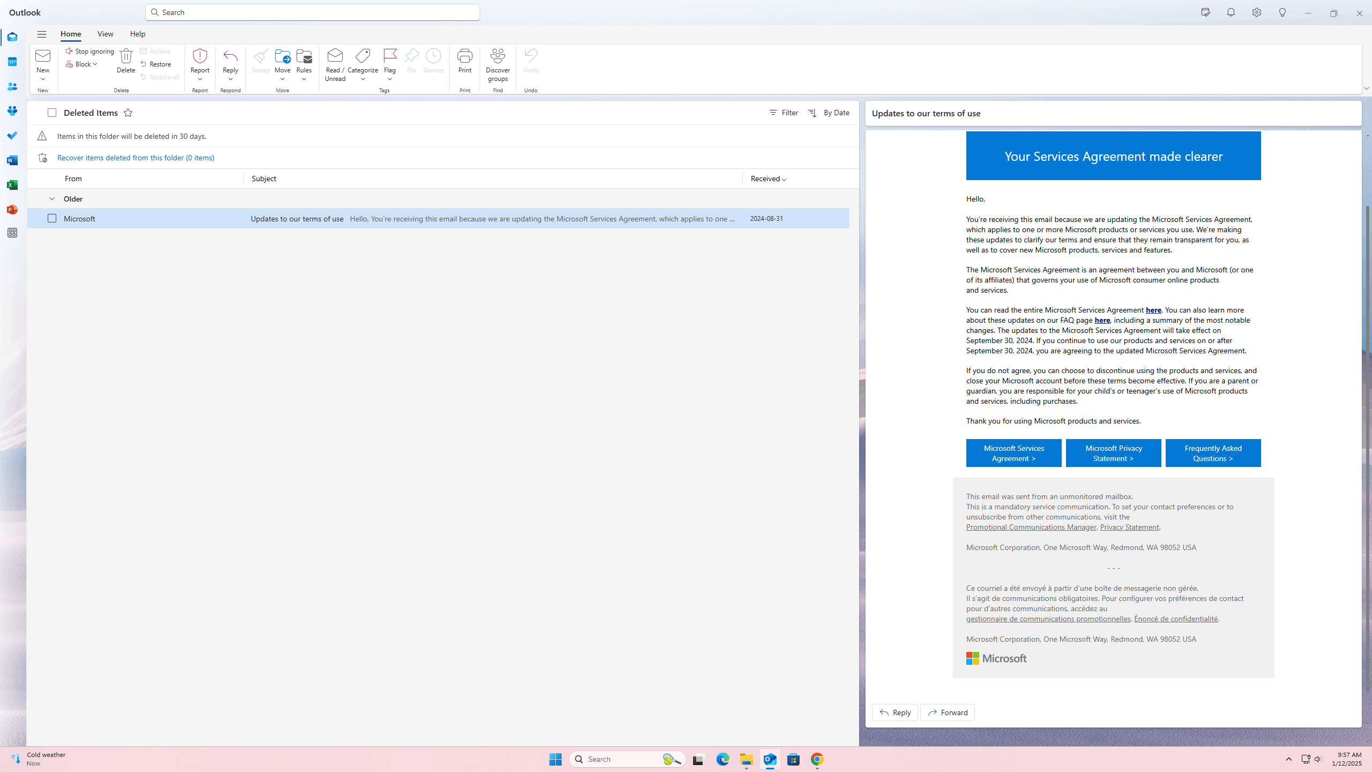Viewport: 1372px width, 772px height.
Task: Tick the checkbox for the Microsoft email
Action: point(52,218)
